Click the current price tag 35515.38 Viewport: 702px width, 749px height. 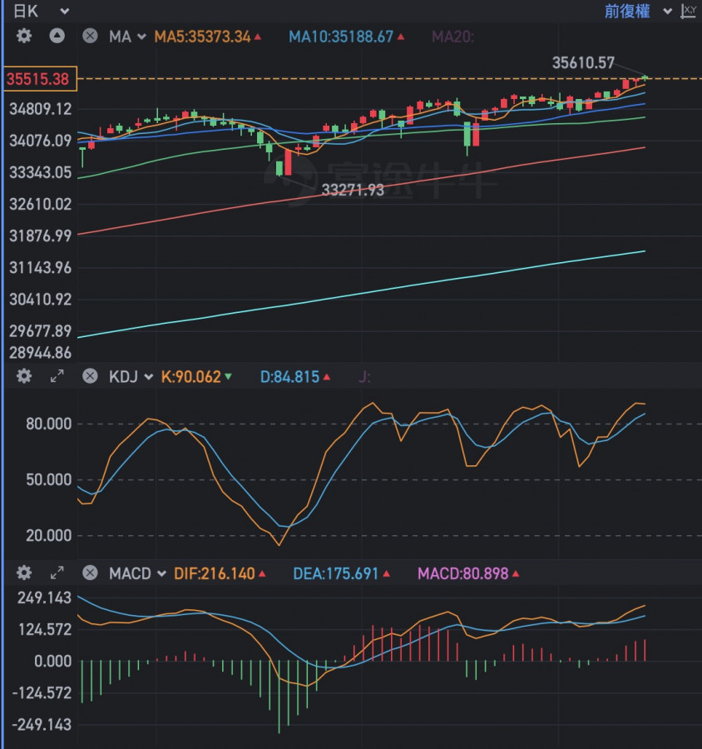coord(40,79)
